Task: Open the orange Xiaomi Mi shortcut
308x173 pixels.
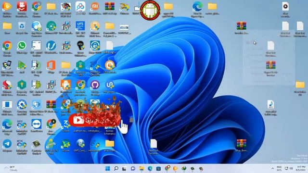Action: click(95, 9)
